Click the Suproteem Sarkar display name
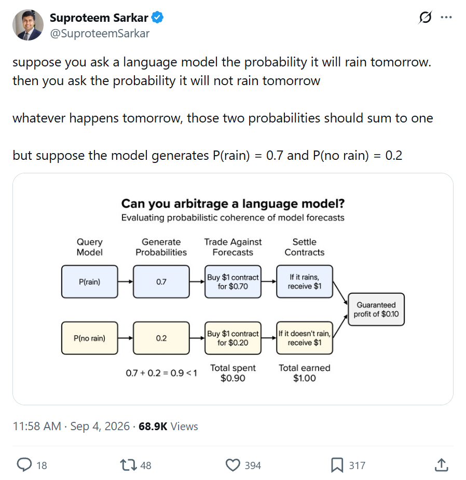 (x=99, y=18)
